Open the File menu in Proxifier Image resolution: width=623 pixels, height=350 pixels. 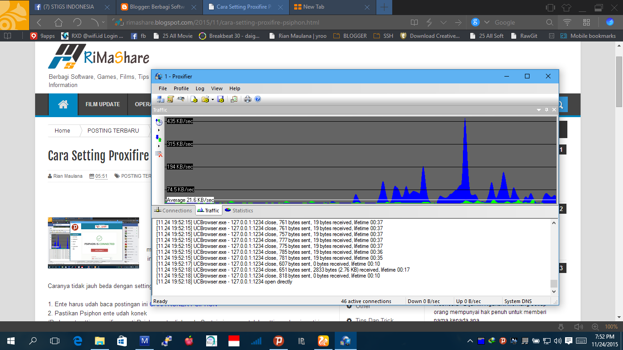tap(163, 88)
